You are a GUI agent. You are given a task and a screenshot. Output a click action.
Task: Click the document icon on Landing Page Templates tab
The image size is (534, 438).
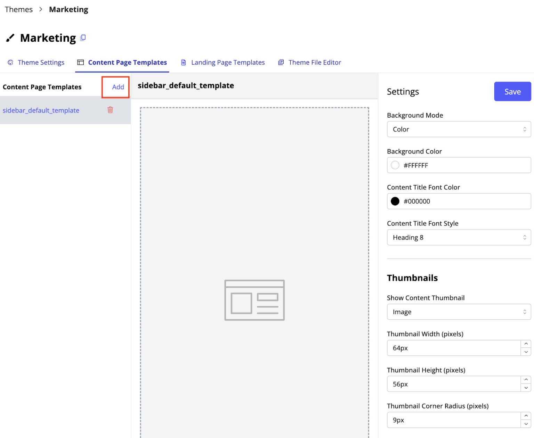pos(184,62)
